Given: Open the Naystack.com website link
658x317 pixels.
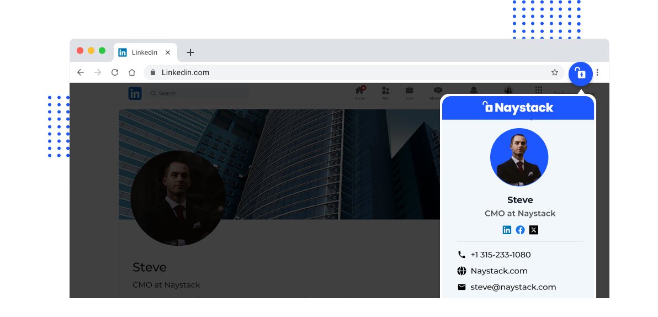Looking at the screenshot, I should (x=499, y=271).
